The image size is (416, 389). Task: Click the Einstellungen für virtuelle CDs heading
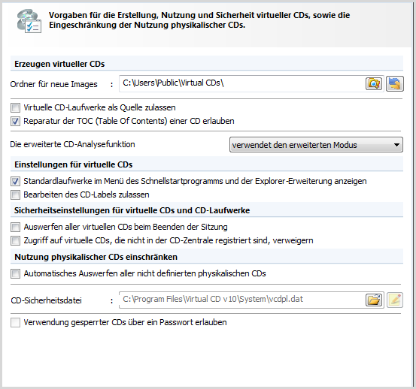click(74, 164)
